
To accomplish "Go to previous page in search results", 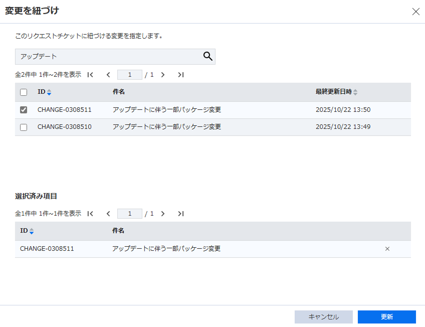I will pos(108,75).
